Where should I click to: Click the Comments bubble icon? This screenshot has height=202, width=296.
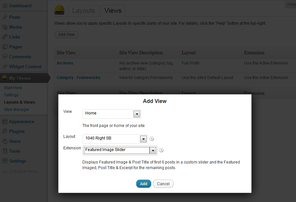click(x=5, y=57)
